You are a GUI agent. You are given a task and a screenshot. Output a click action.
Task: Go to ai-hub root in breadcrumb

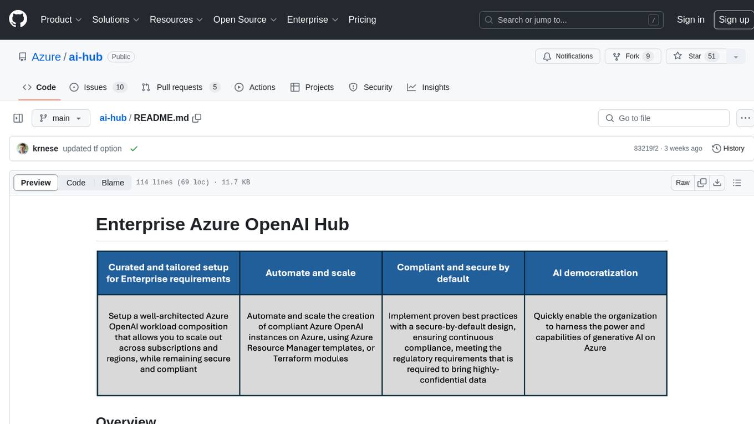coord(113,118)
